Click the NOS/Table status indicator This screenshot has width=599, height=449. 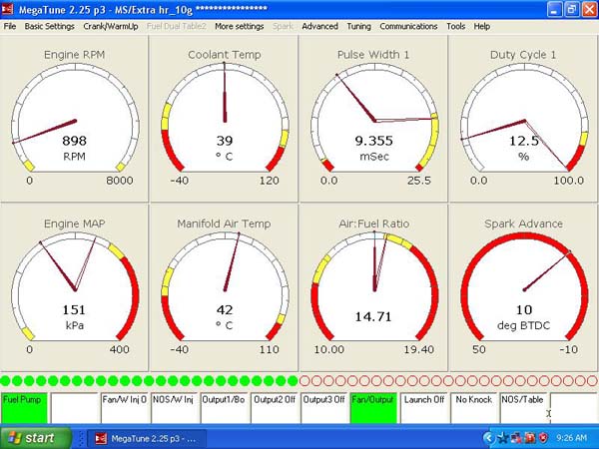pos(523,408)
